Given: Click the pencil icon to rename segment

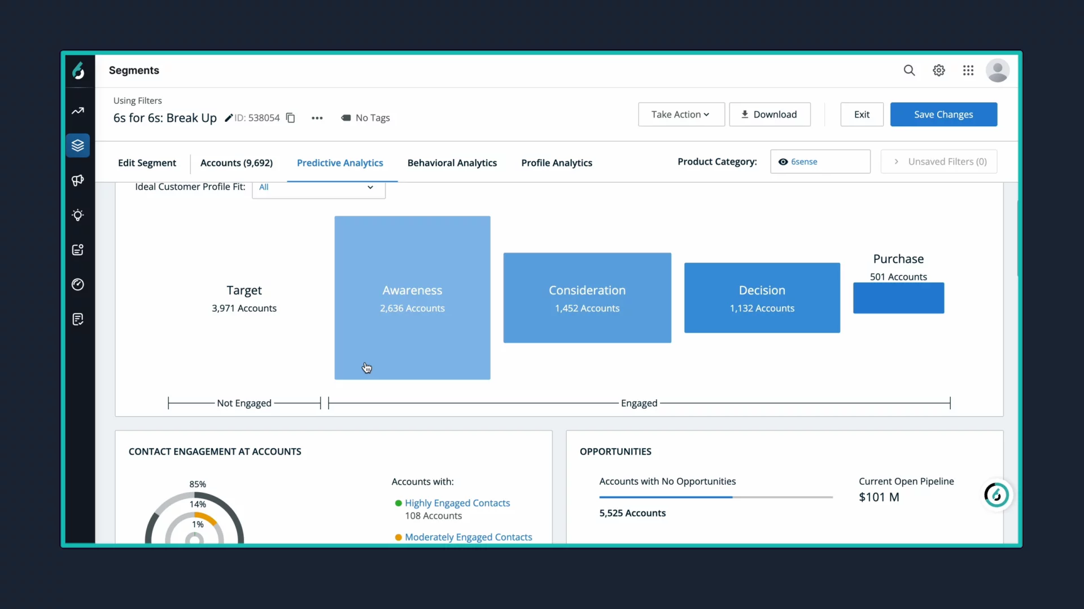Looking at the screenshot, I should point(229,118).
